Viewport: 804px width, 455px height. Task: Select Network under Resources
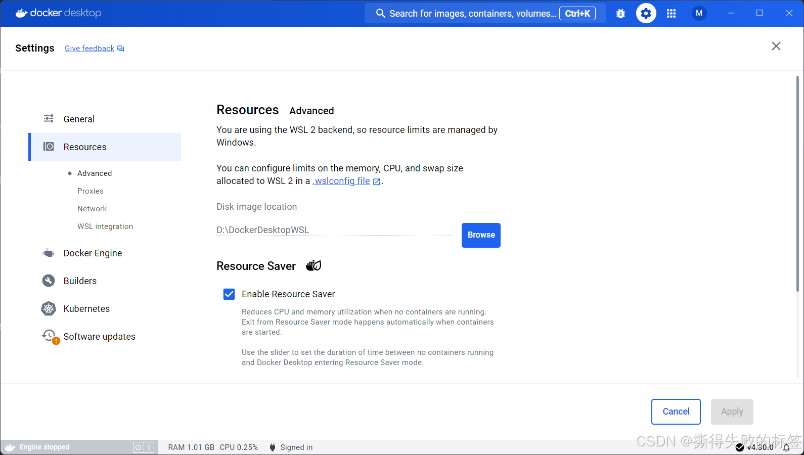click(x=92, y=209)
